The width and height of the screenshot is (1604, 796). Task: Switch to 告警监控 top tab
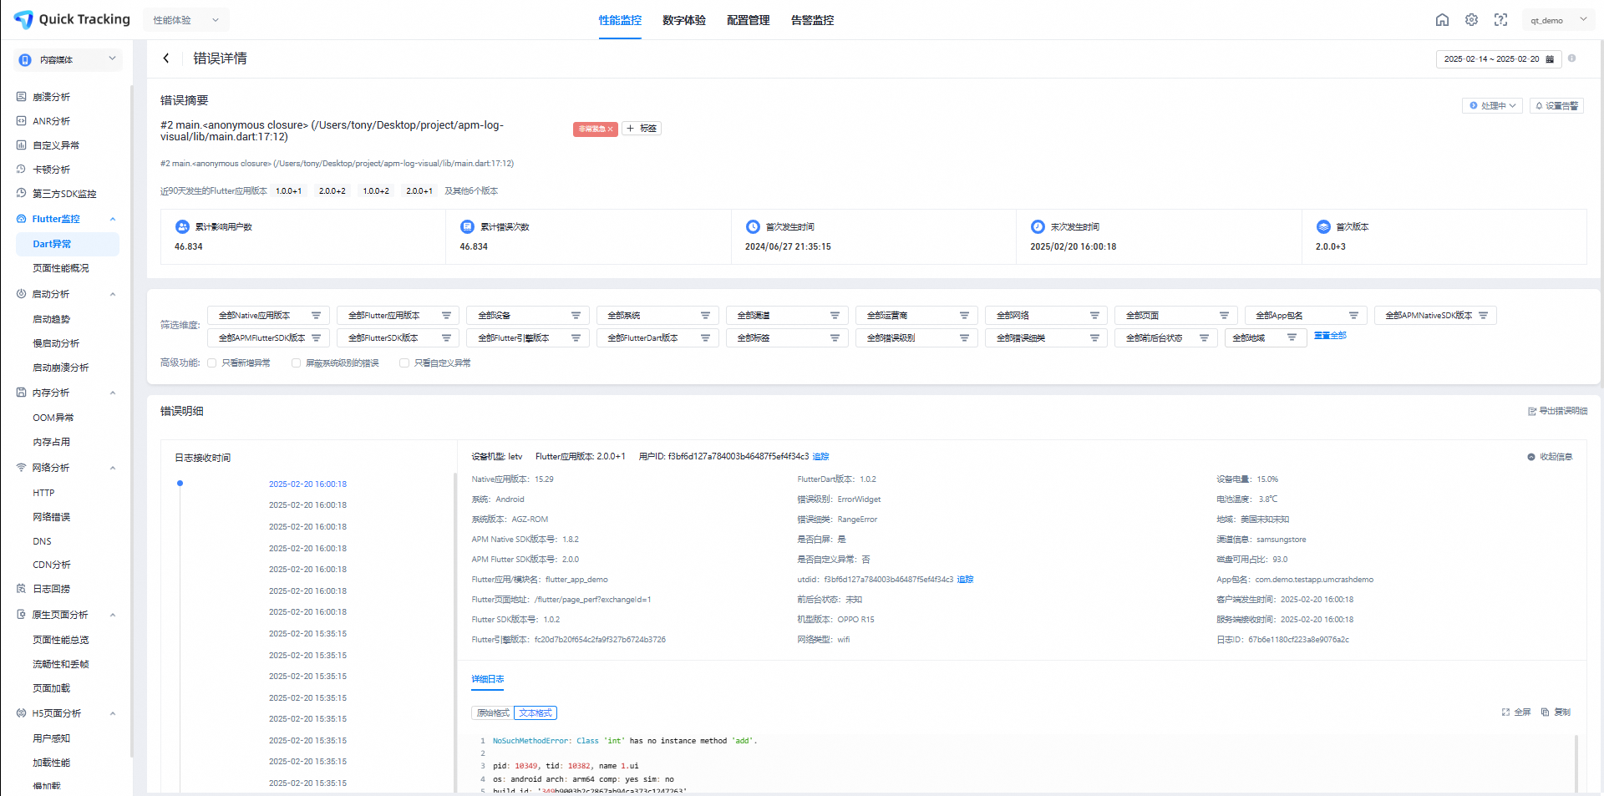point(812,20)
